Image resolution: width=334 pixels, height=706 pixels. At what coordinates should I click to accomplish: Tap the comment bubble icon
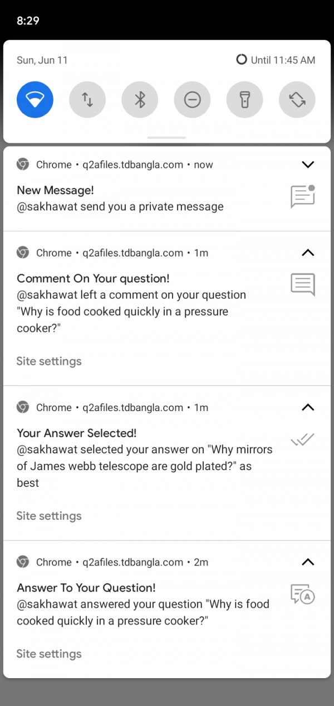point(303,284)
